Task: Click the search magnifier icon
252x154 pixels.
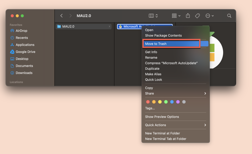Action: click(229, 16)
